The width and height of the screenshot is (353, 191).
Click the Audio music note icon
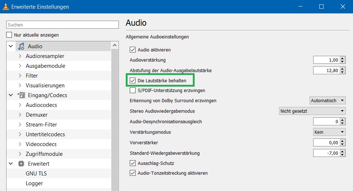(x=21, y=46)
